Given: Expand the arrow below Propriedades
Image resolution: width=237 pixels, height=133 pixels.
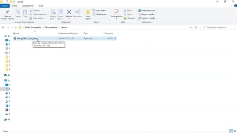Looking at the screenshot, I should click(x=116, y=18).
